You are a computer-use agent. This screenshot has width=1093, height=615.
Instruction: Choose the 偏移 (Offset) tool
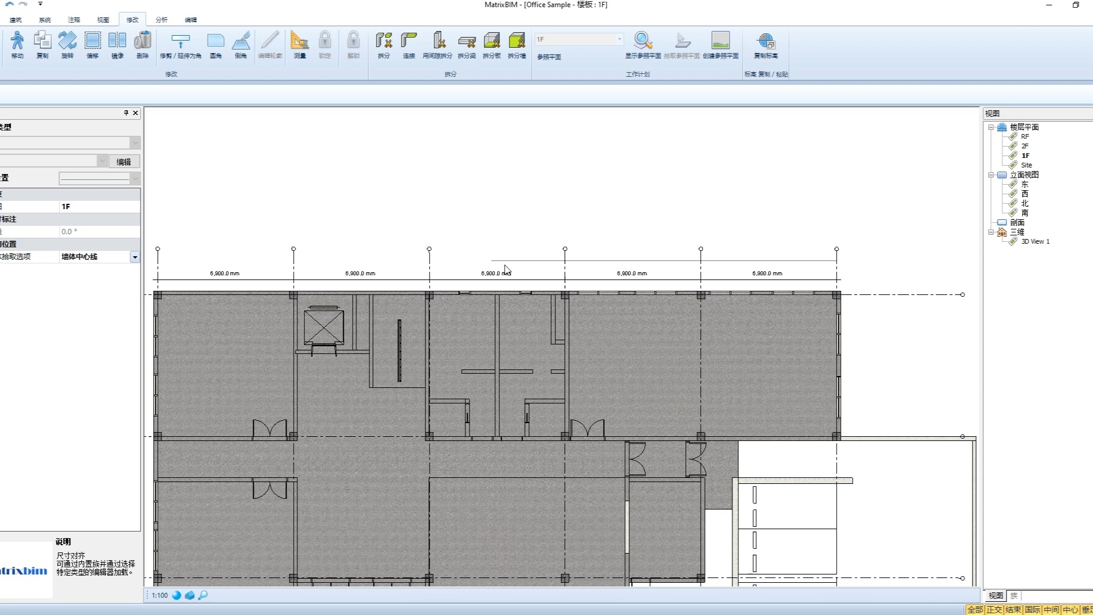[x=92, y=45]
